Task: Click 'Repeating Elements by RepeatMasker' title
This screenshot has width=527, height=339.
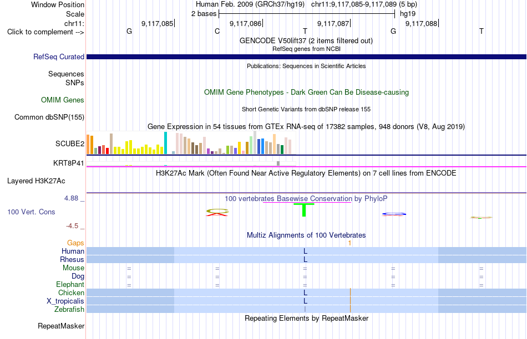Action: point(306,318)
